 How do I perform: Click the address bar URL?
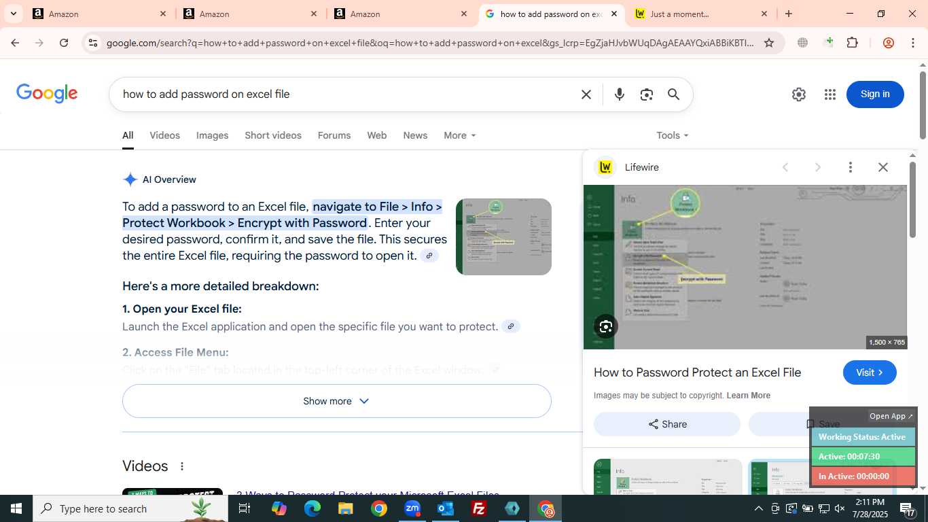pos(429,43)
